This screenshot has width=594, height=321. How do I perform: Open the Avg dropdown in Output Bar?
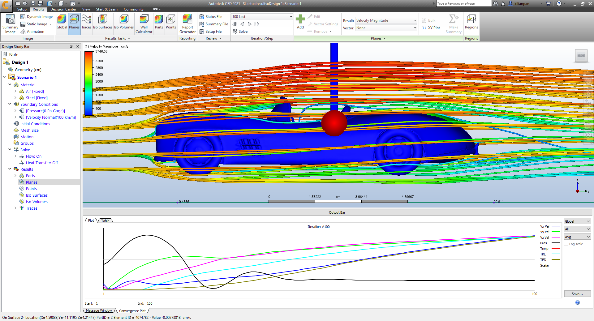[577, 237]
